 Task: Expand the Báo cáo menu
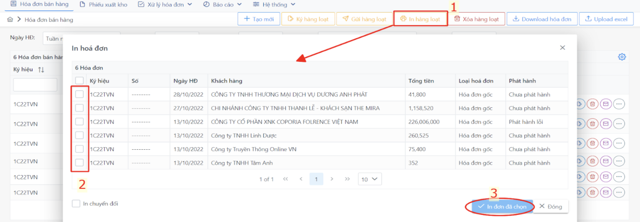point(222,5)
